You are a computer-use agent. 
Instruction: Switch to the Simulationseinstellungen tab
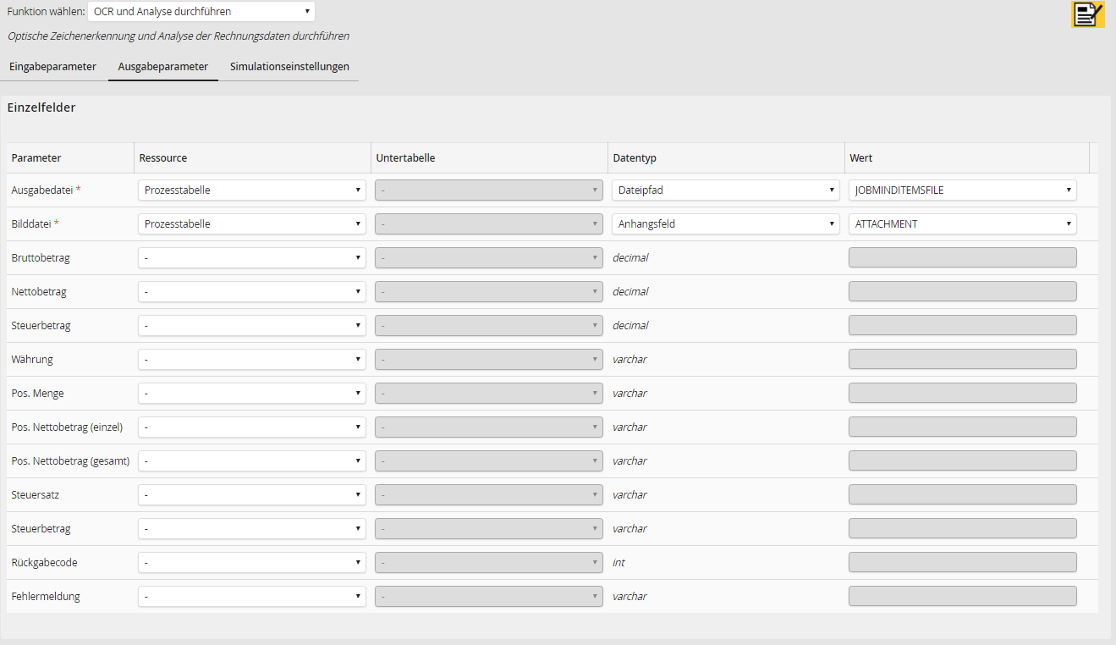(289, 66)
